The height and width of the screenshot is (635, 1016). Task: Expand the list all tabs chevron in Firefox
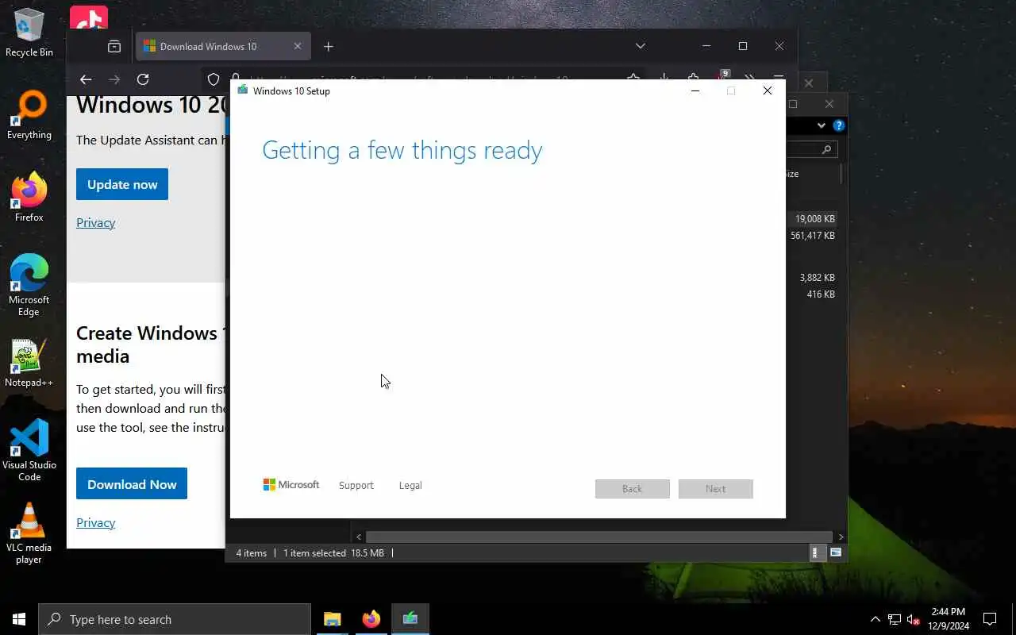click(641, 46)
